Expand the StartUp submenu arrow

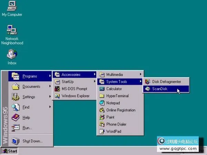[x=95, y=82]
